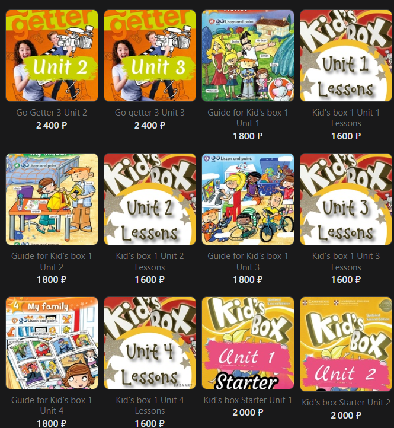The height and width of the screenshot is (428, 394).
Task: Open the Kid's Box Starter Unit 1 cover
Action: pos(248,343)
